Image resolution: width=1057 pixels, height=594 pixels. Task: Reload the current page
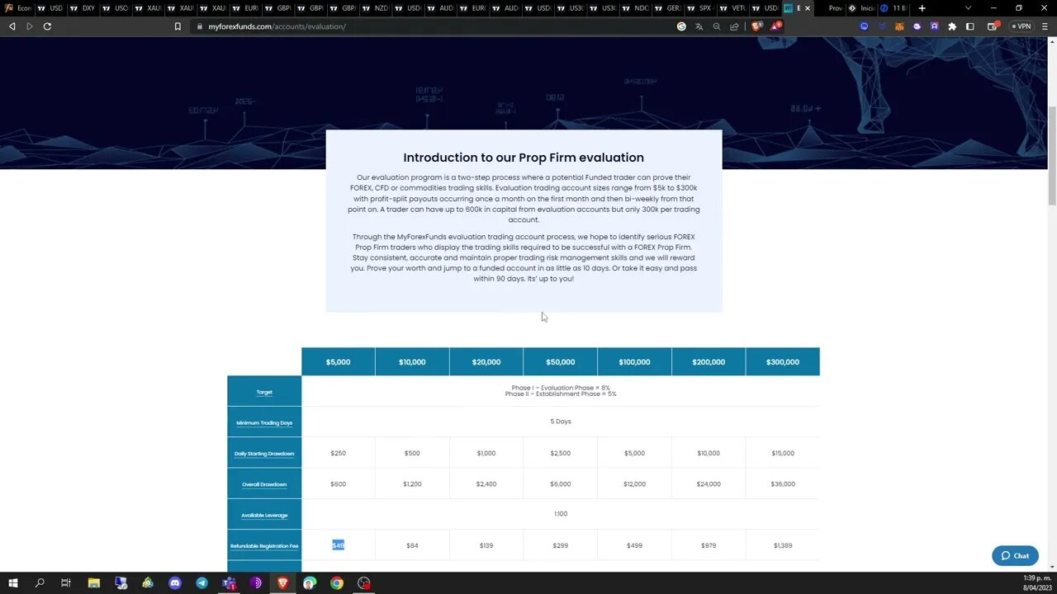(47, 26)
